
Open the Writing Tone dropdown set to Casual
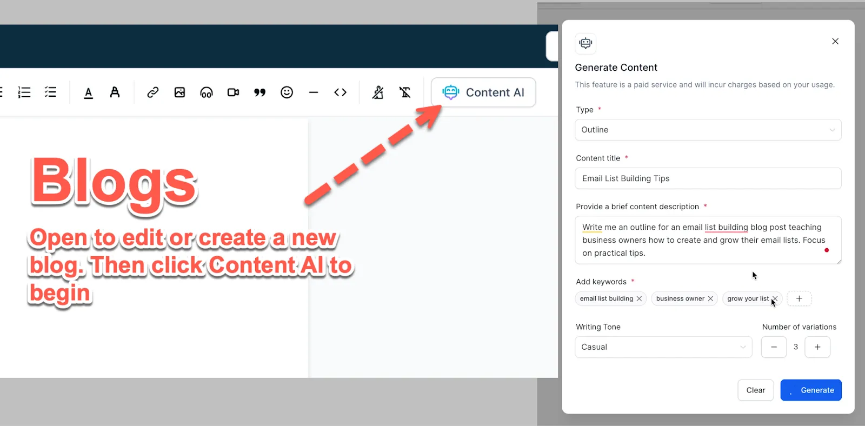[663, 347]
